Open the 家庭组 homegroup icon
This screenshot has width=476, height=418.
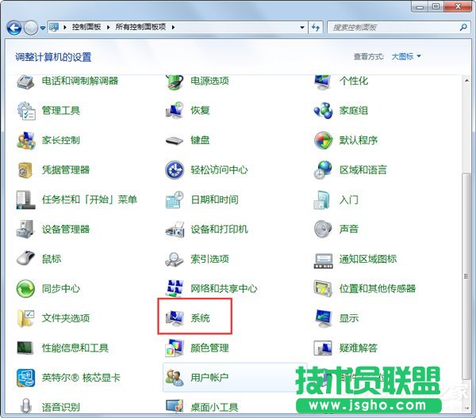324,110
